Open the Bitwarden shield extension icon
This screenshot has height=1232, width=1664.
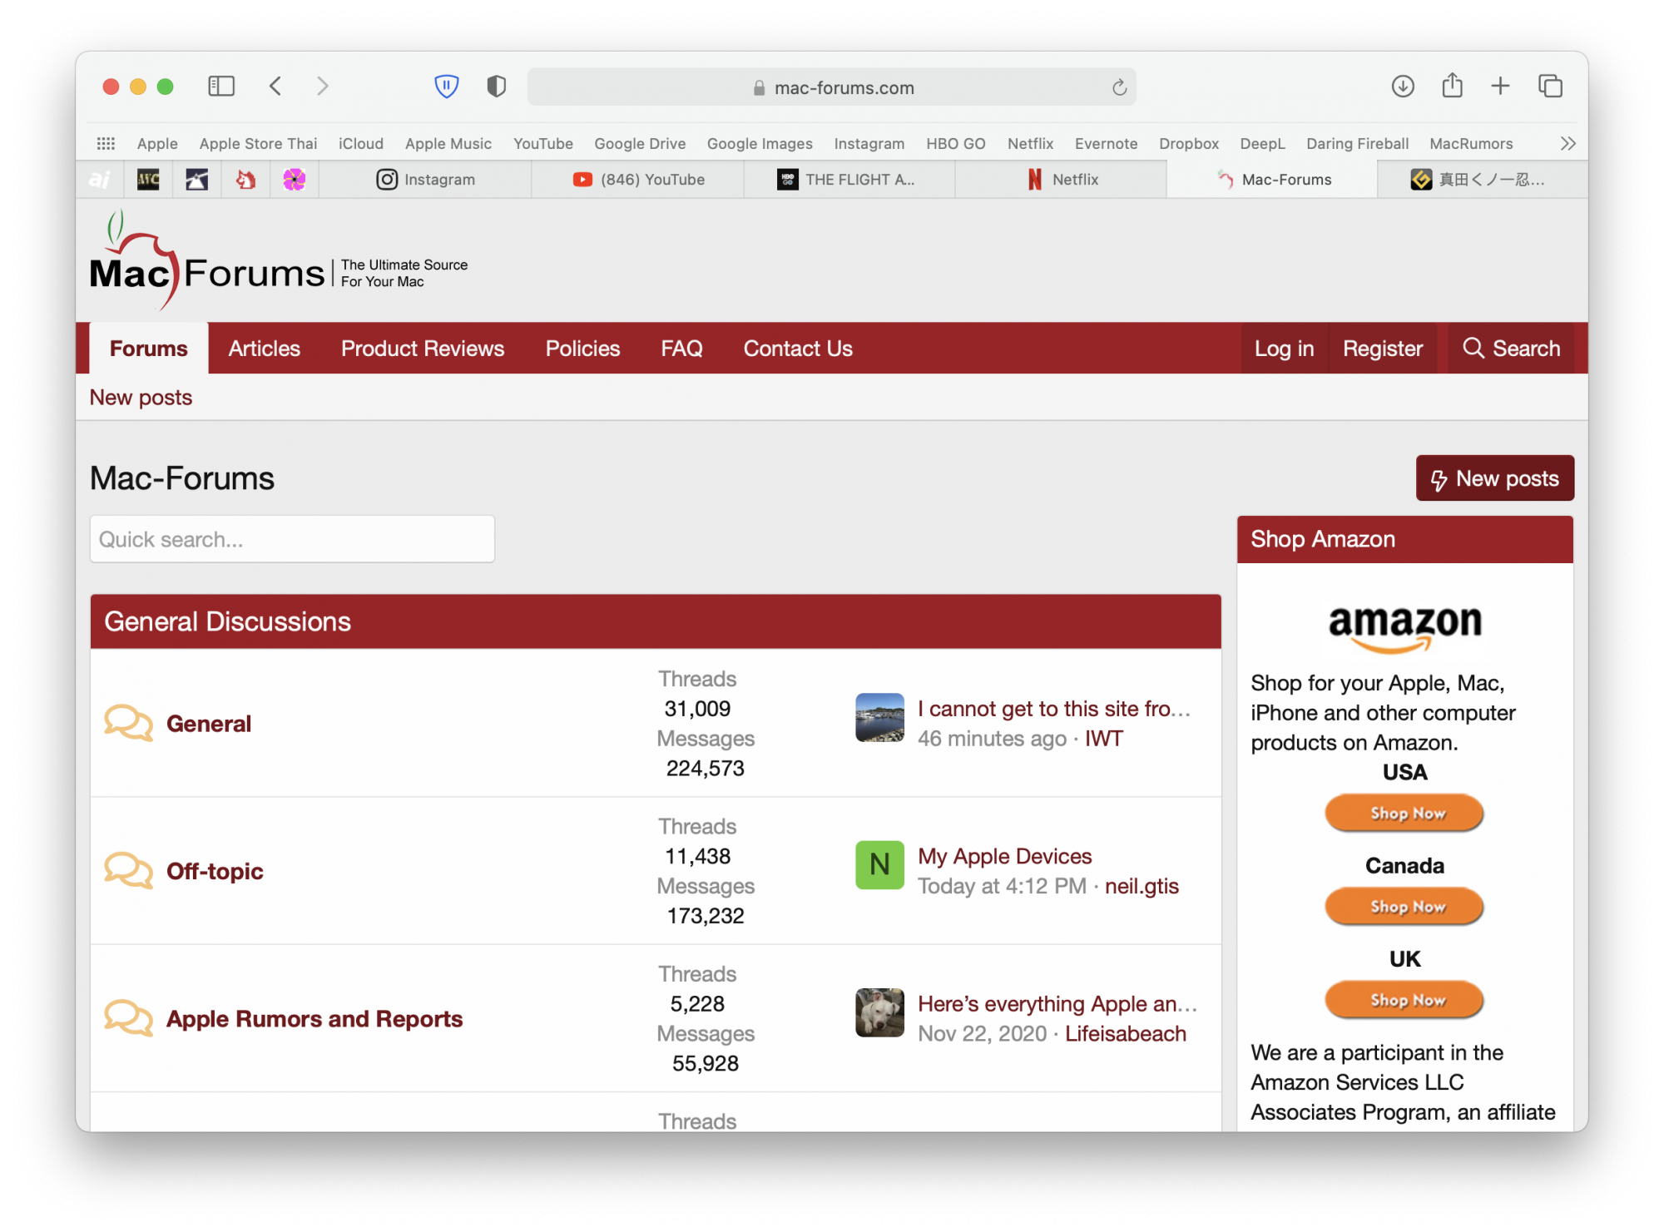click(447, 87)
